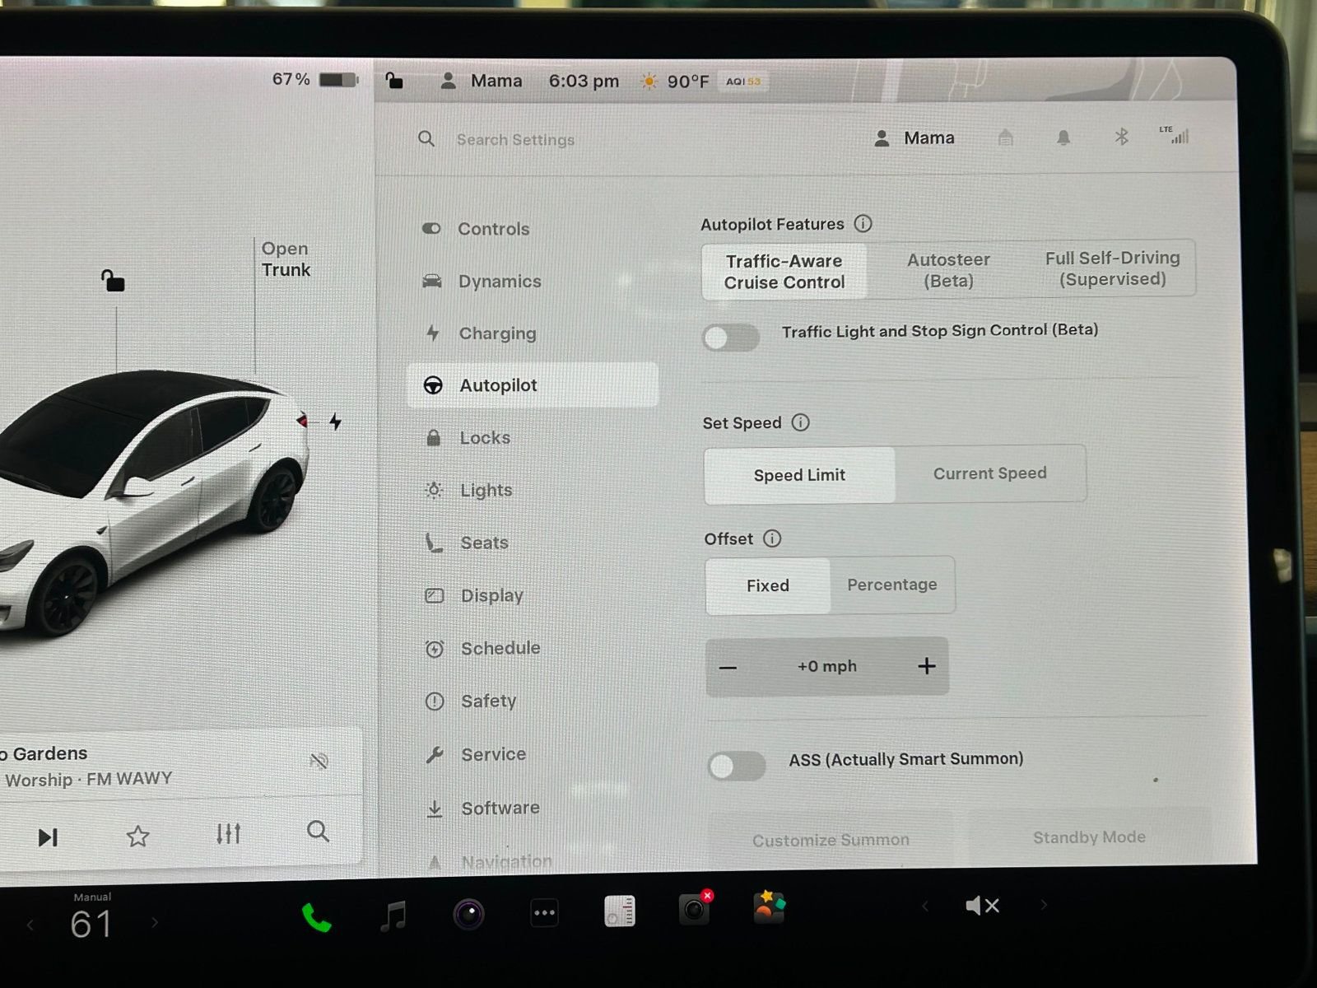Switch to Full Self-Driving (Supervised) tab

point(1112,268)
